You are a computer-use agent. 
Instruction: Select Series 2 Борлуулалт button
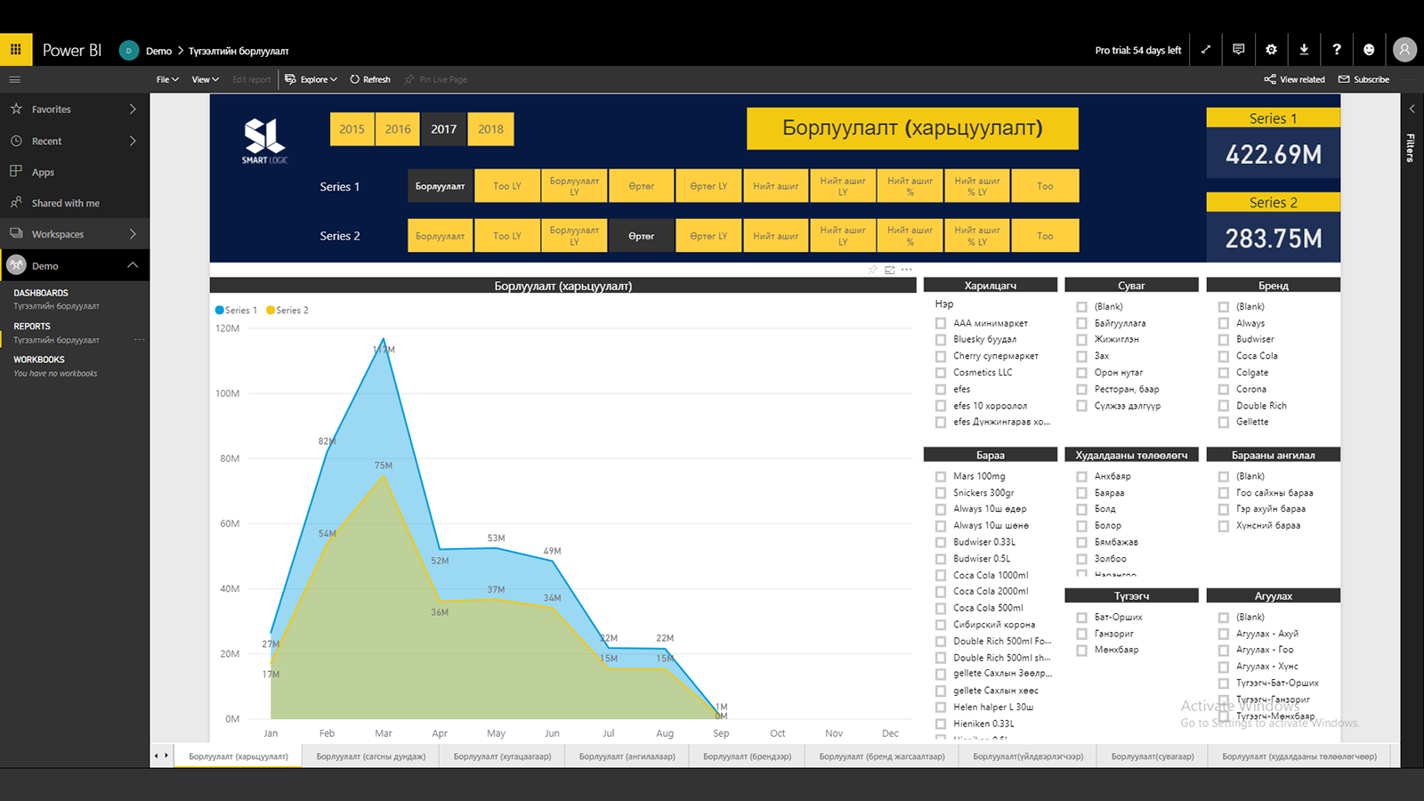coord(440,236)
